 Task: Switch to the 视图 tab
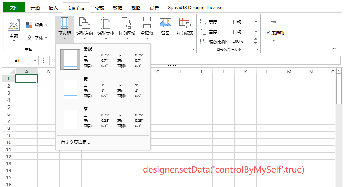(x=136, y=8)
